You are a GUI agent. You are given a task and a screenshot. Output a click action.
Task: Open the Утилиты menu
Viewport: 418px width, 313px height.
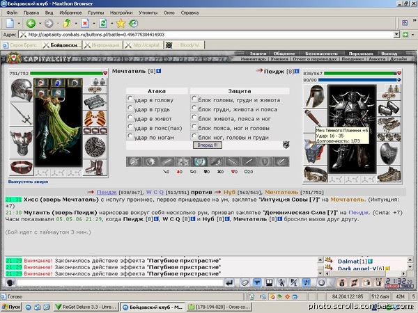(x=148, y=13)
